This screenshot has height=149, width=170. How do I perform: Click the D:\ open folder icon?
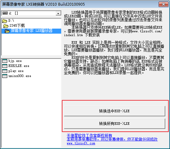(x=5, y=21)
